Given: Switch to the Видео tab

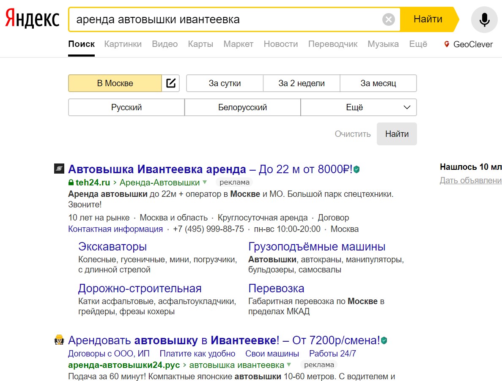Looking at the screenshot, I should tap(165, 44).
